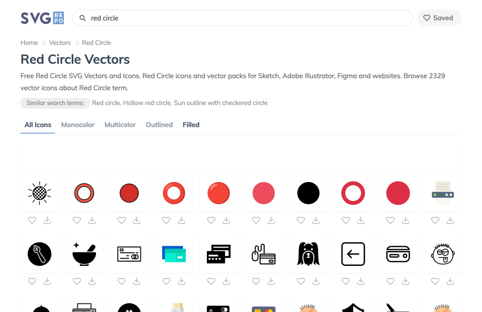482x312 pixels.
Task: Go to Vectors breadcrumb link
Action: coord(60,43)
